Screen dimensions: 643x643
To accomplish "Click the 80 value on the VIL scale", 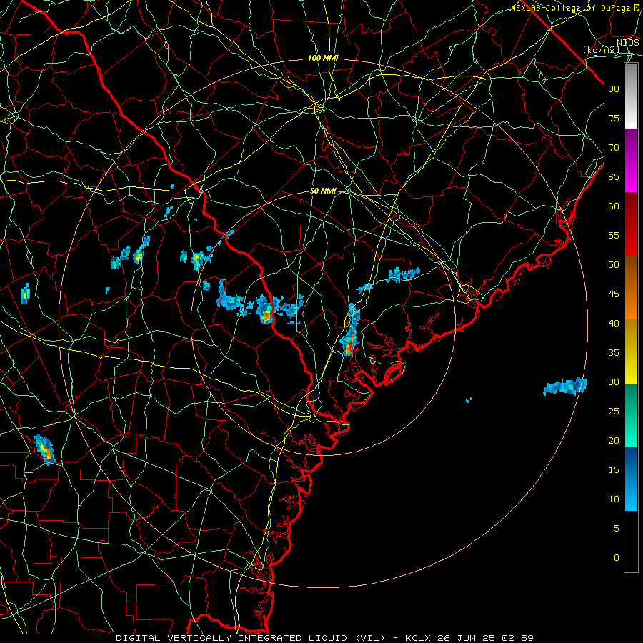I will click(x=614, y=89).
